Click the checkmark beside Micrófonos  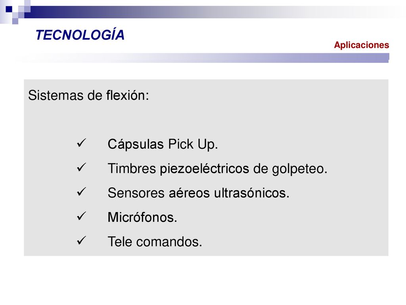coord(81,216)
